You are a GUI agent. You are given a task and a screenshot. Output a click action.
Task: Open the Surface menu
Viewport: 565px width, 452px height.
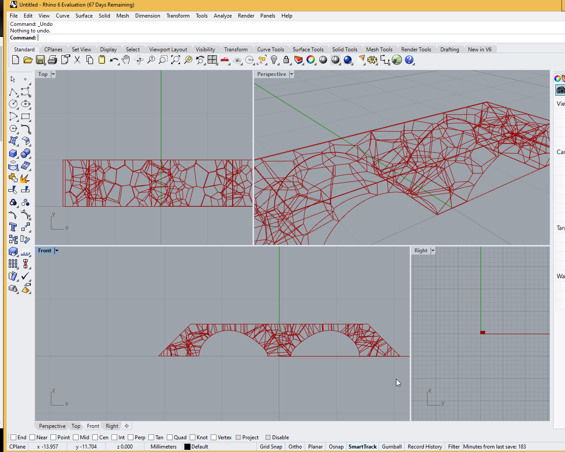pos(84,16)
